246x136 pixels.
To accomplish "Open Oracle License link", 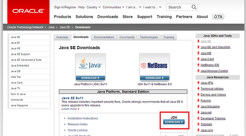I will (78, 130).
